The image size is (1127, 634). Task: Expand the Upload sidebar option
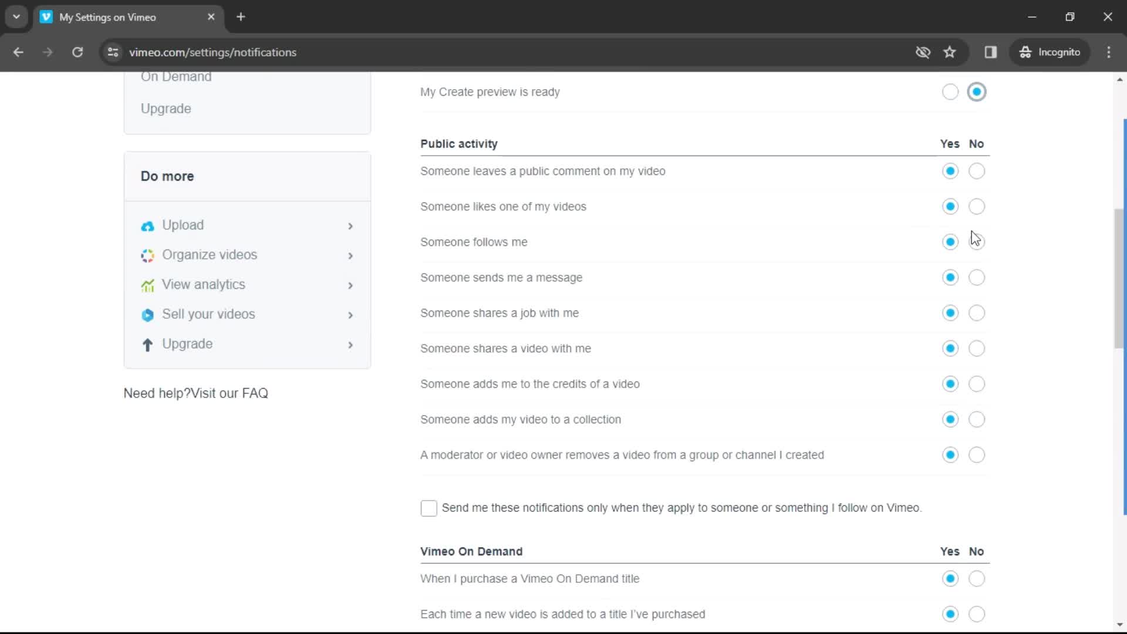tap(350, 225)
